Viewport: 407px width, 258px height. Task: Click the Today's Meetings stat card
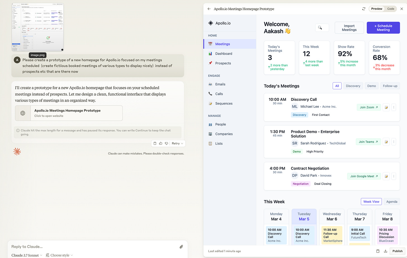(x=279, y=58)
